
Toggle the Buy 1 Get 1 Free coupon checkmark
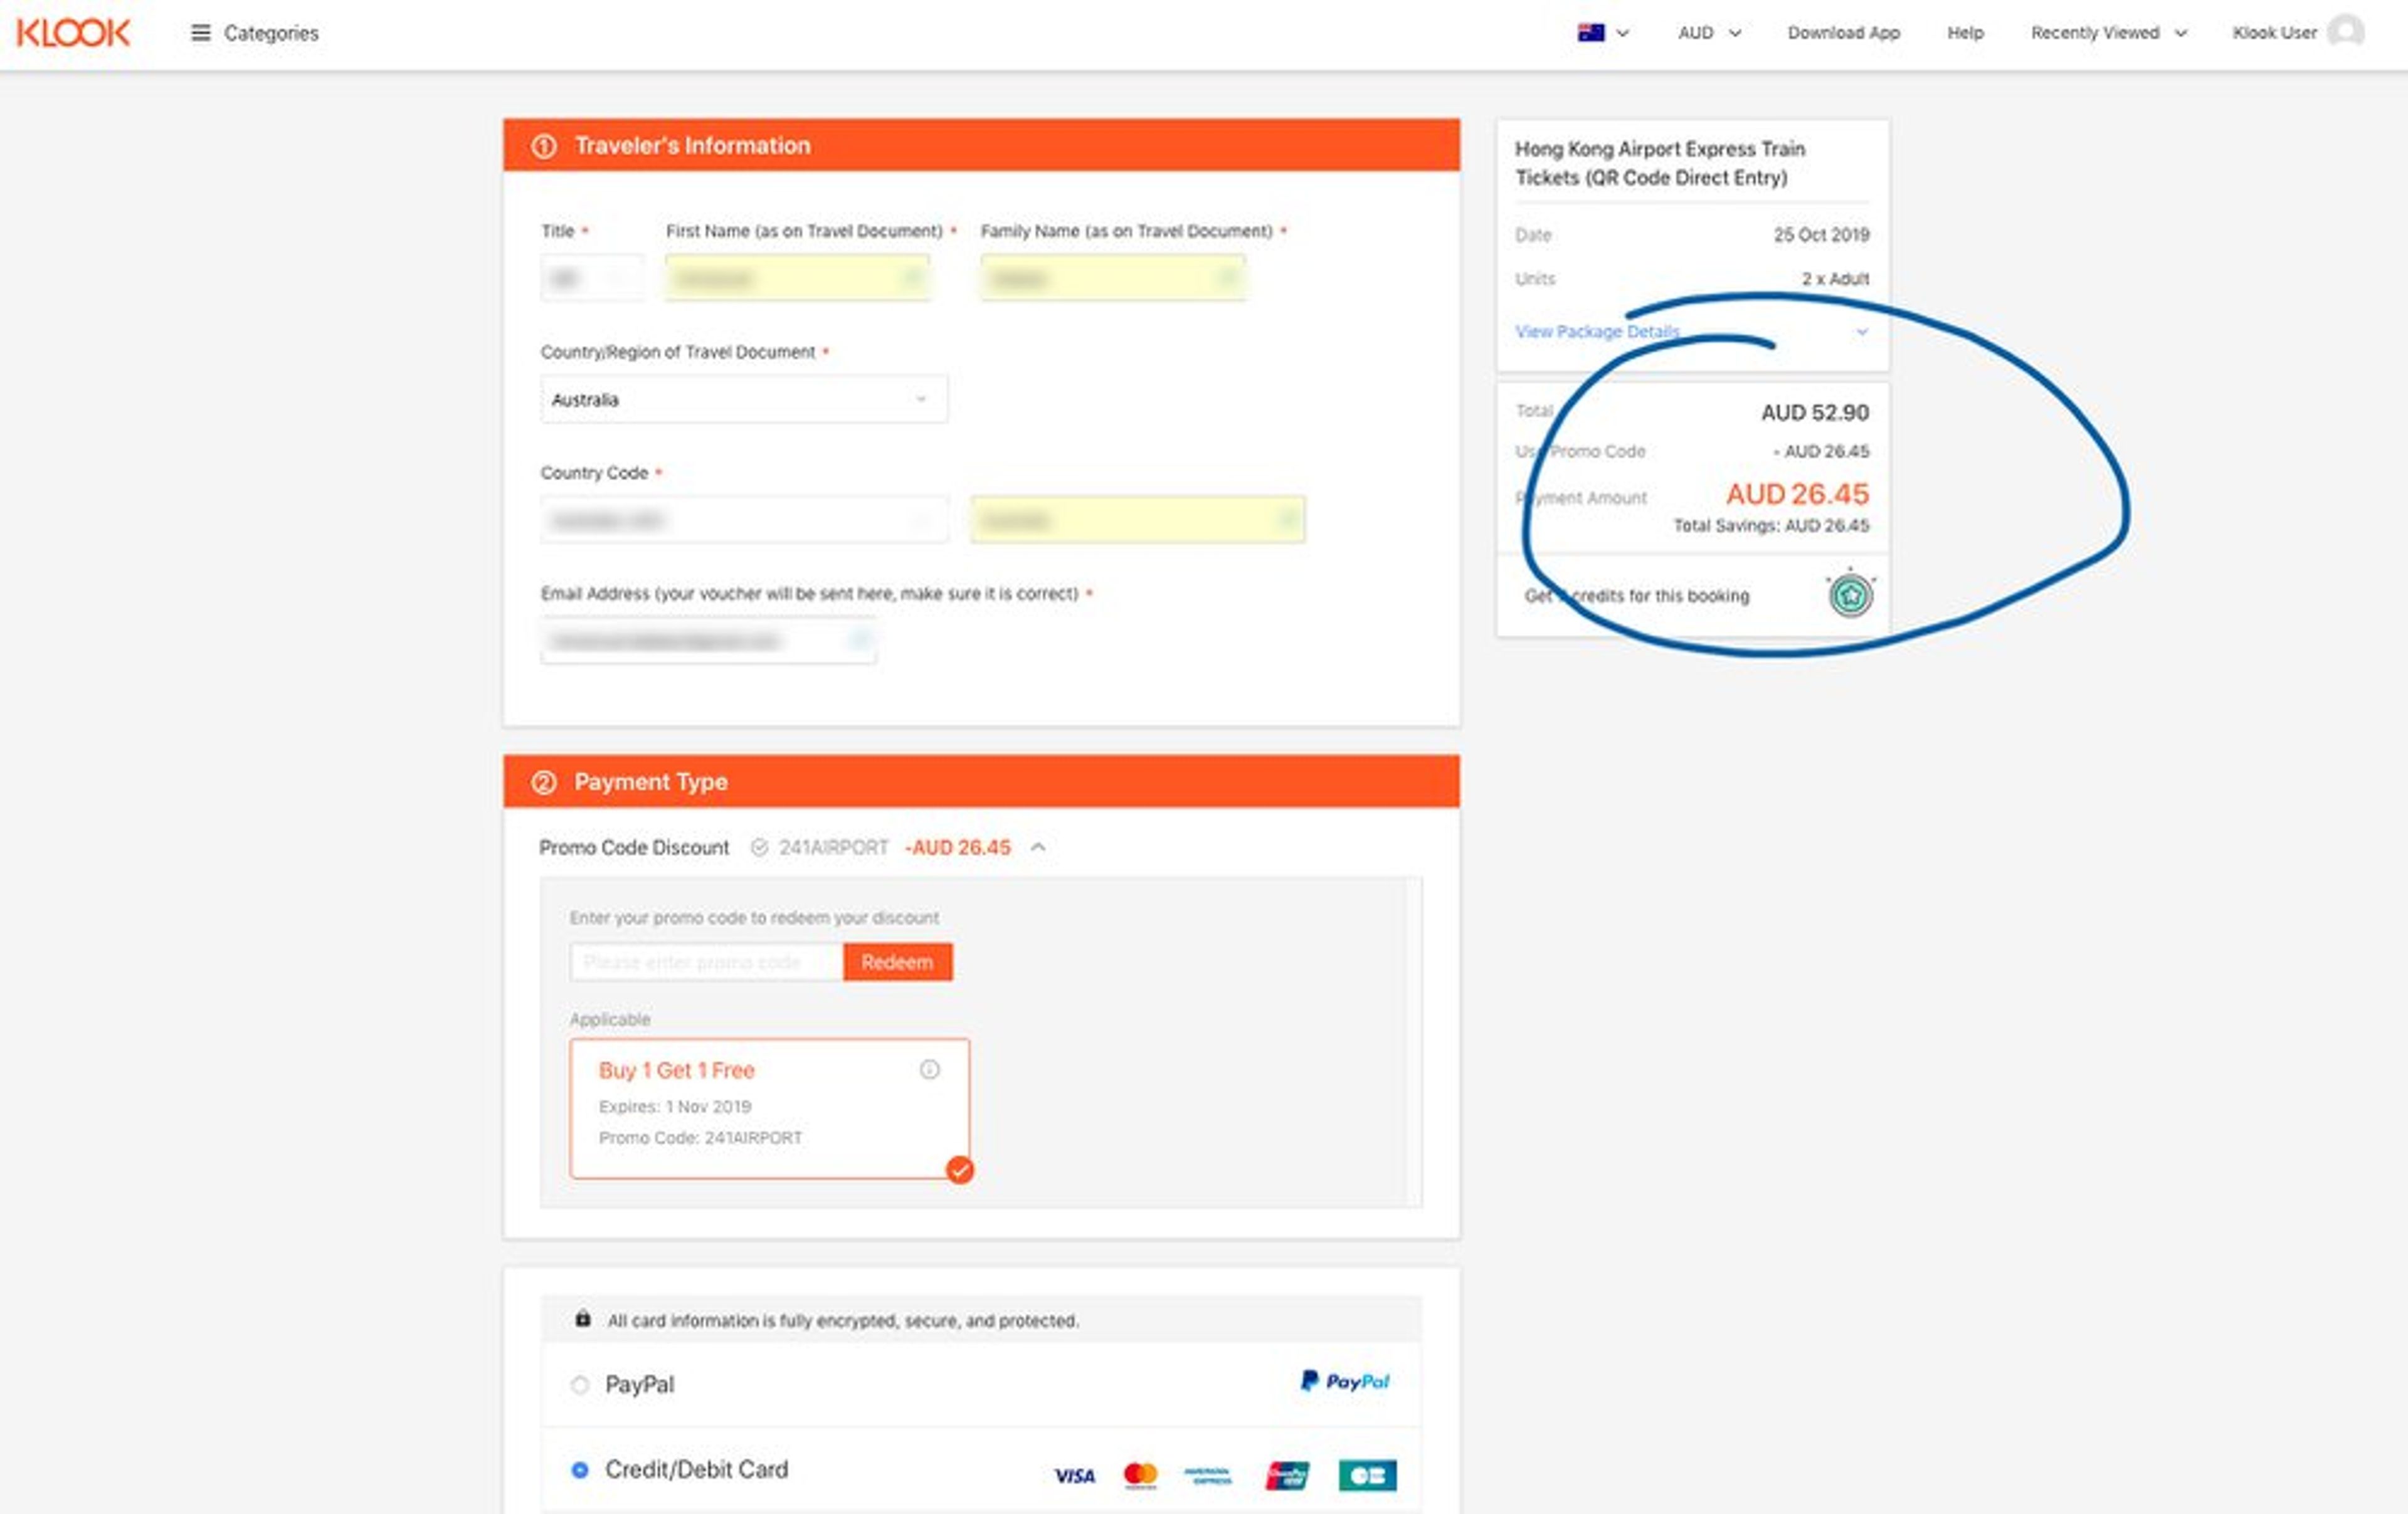(959, 1170)
